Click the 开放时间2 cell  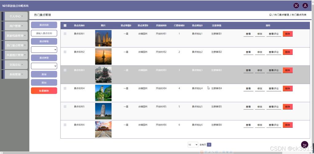click(161, 52)
